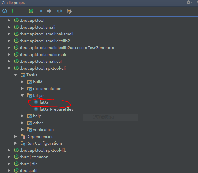Click the Run Configurations folder icon
The height and width of the screenshot is (173, 198).
coord(23,143)
